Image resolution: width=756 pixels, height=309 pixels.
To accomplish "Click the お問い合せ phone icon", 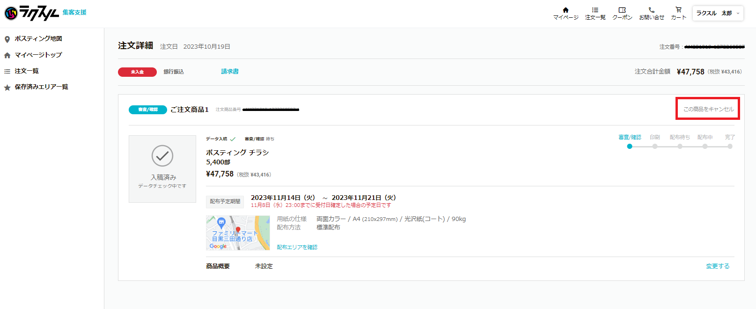I will [651, 10].
